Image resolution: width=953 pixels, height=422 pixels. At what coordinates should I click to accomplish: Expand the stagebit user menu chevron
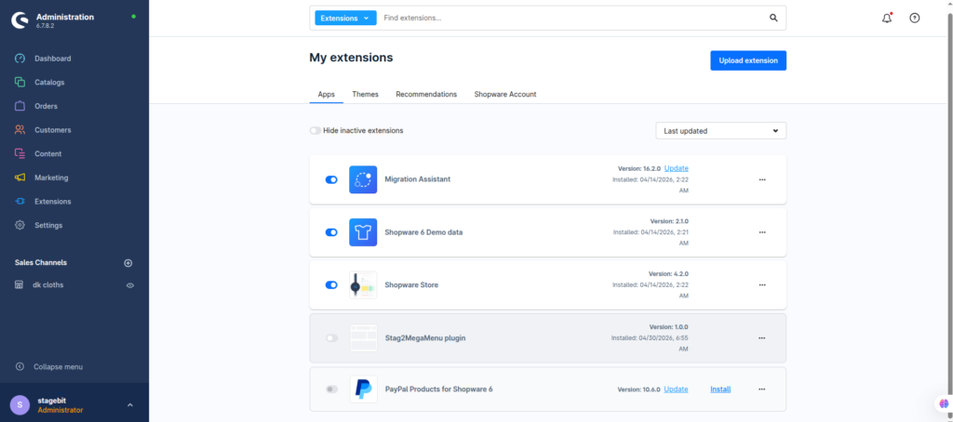coord(130,405)
